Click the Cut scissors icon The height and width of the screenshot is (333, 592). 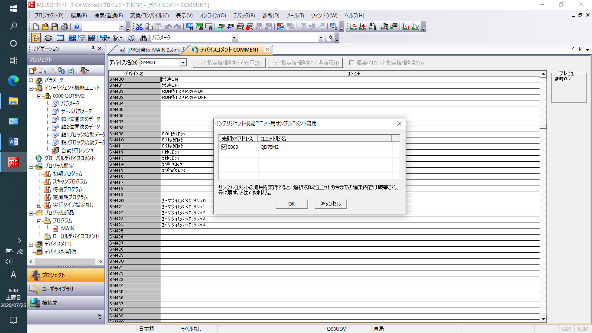point(139,26)
